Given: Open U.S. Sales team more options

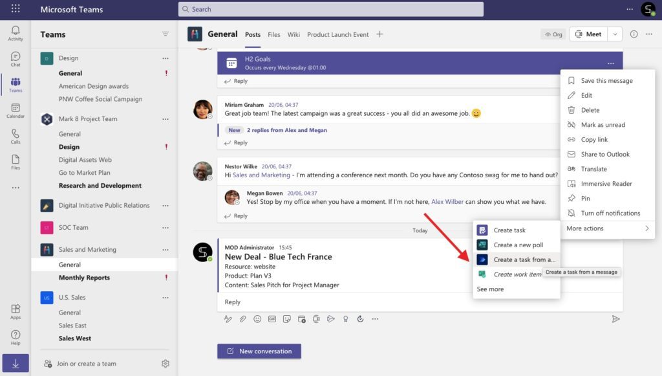Looking at the screenshot, I should tap(165, 298).
